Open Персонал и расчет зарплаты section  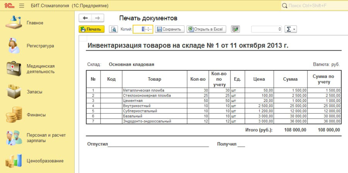(x=46, y=138)
